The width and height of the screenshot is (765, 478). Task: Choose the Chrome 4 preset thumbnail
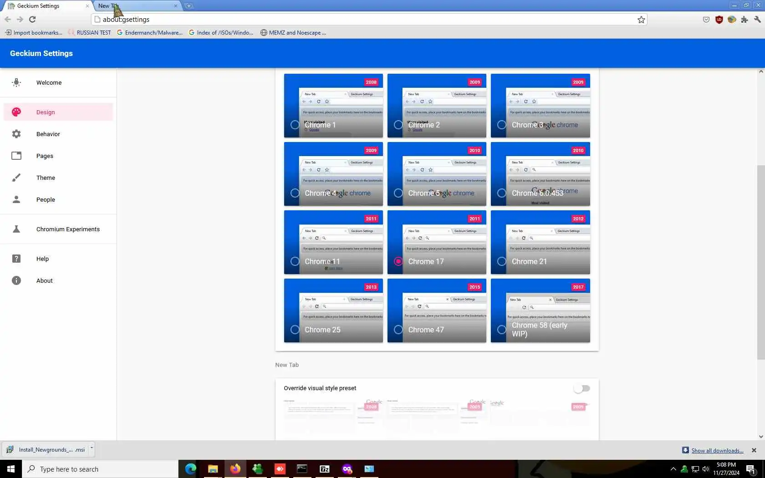[x=333, y=174]
